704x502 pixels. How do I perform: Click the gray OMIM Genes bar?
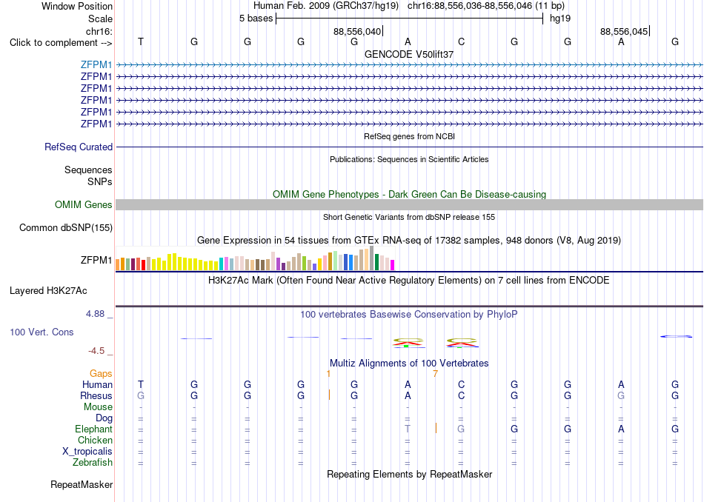tap(409, 204)
